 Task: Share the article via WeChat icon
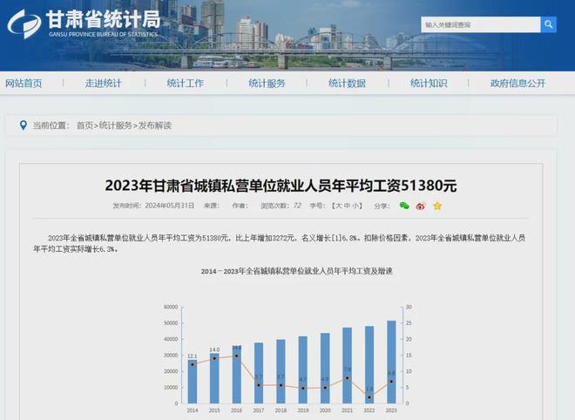tap(404, 206)
